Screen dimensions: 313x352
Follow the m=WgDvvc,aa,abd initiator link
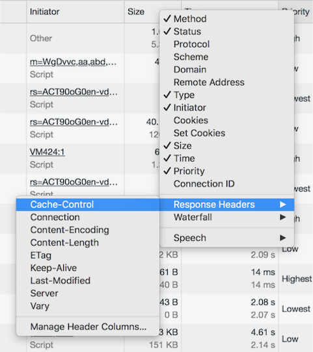click(73, 62)
